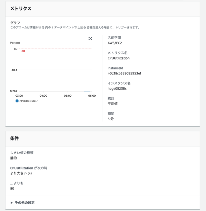Screen dimensions: 206x211
Task: Click the instance name hoge0523fis
Action: point(117,89)
